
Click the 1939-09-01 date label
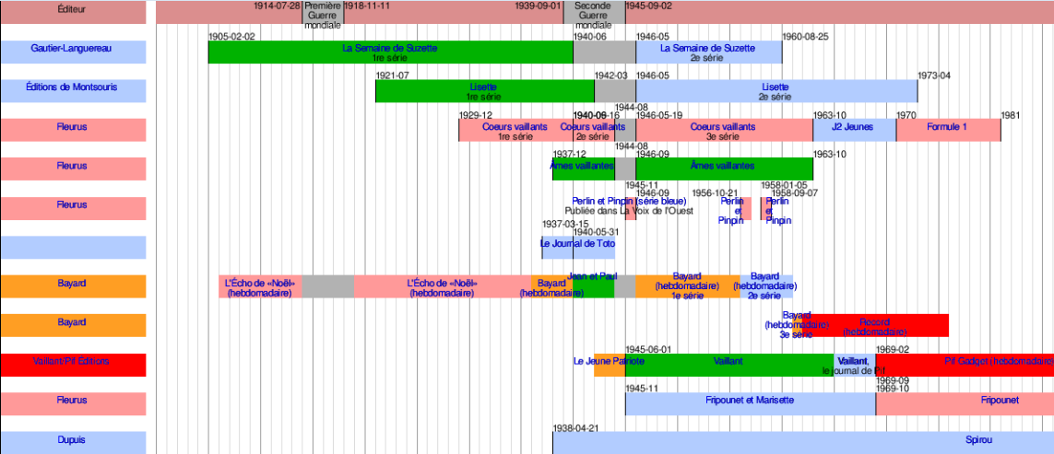(539, 6)
